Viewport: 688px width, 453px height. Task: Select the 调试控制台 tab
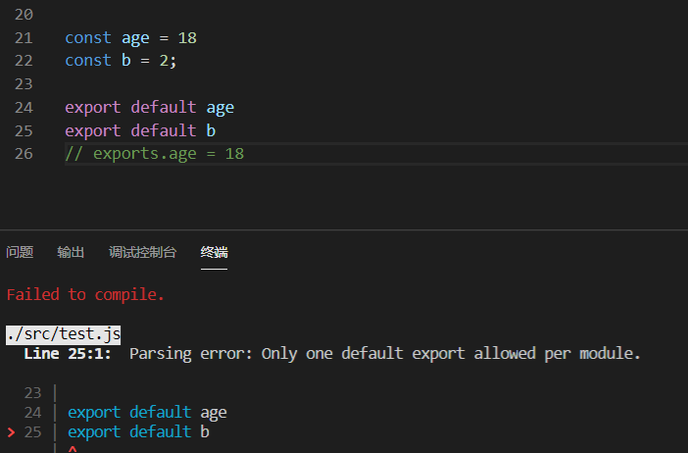(143, 252)
